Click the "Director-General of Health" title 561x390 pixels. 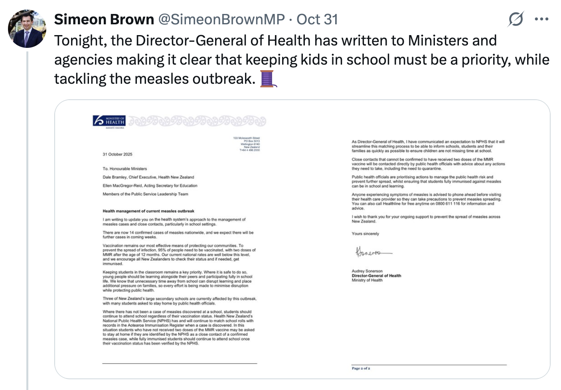[376, 276]
